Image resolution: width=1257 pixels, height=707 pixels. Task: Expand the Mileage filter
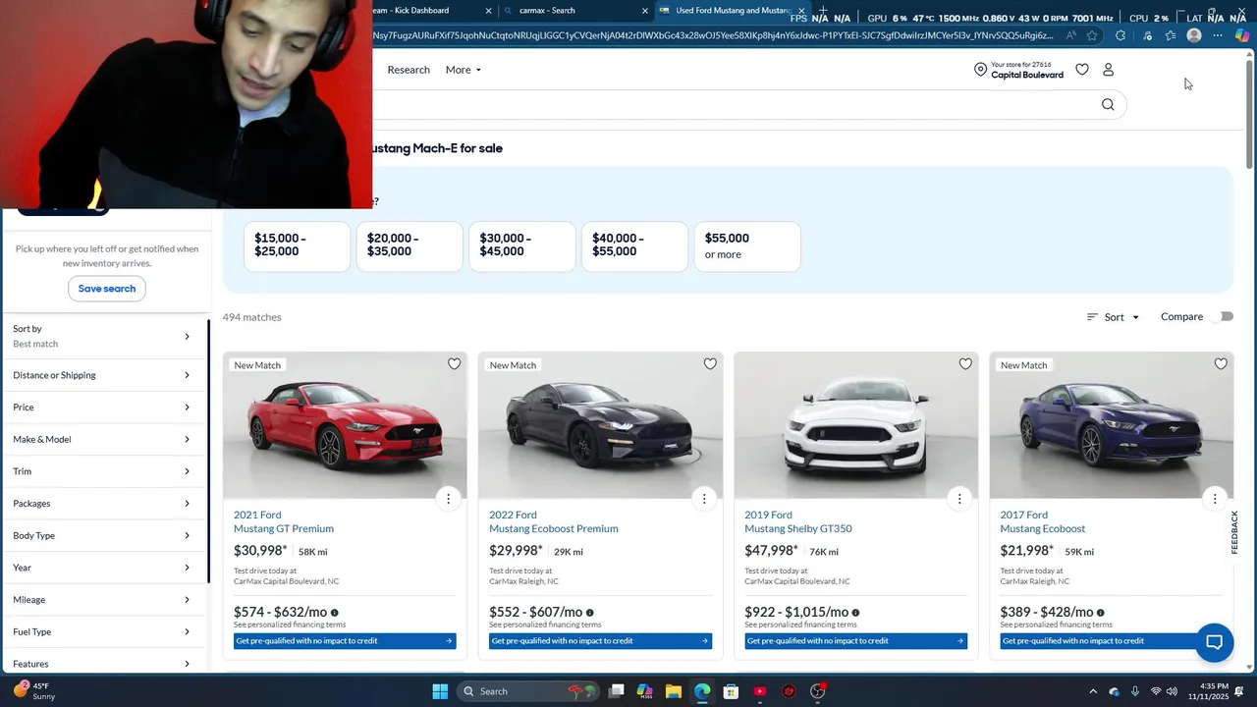[x=102, y=600]
